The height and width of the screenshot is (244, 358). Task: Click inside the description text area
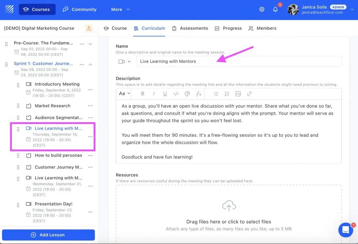[229, 132]
